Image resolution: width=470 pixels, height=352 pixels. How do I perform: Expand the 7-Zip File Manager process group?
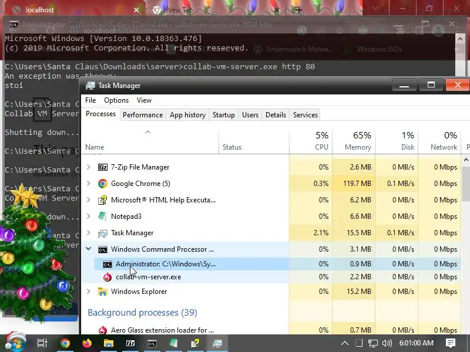click(89, 167)
